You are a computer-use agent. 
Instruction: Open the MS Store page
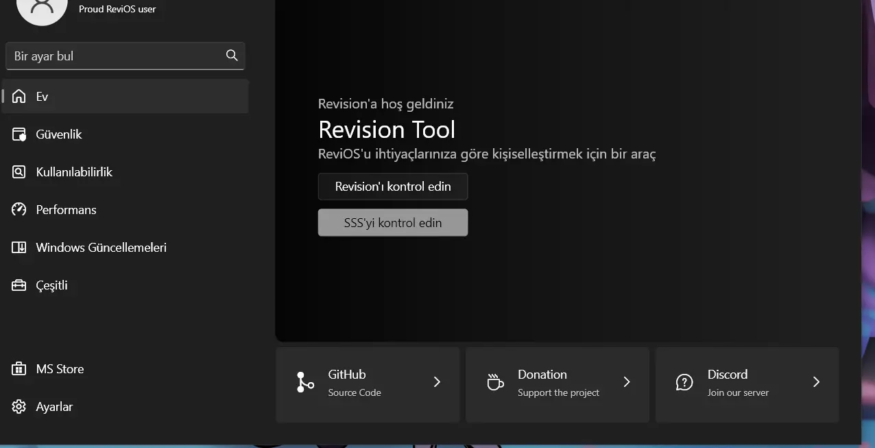click(125, 369)
